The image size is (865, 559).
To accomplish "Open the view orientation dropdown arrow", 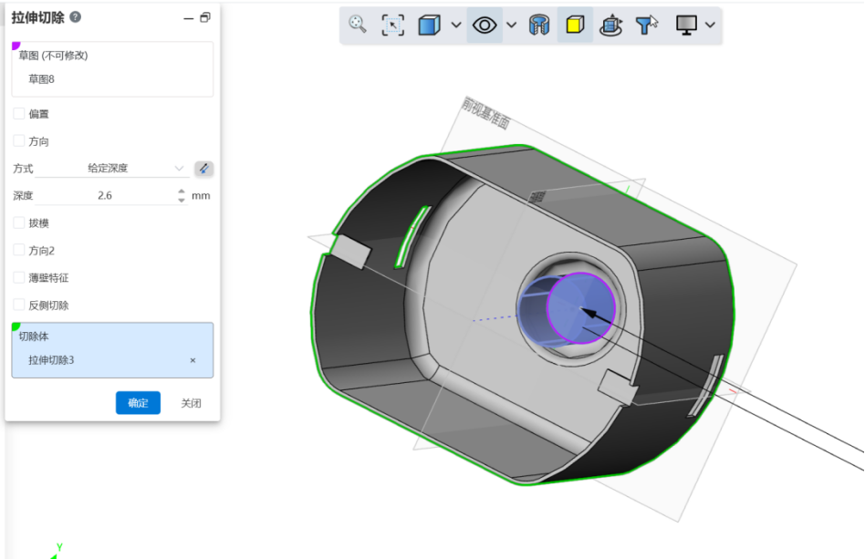I will 456,25.
